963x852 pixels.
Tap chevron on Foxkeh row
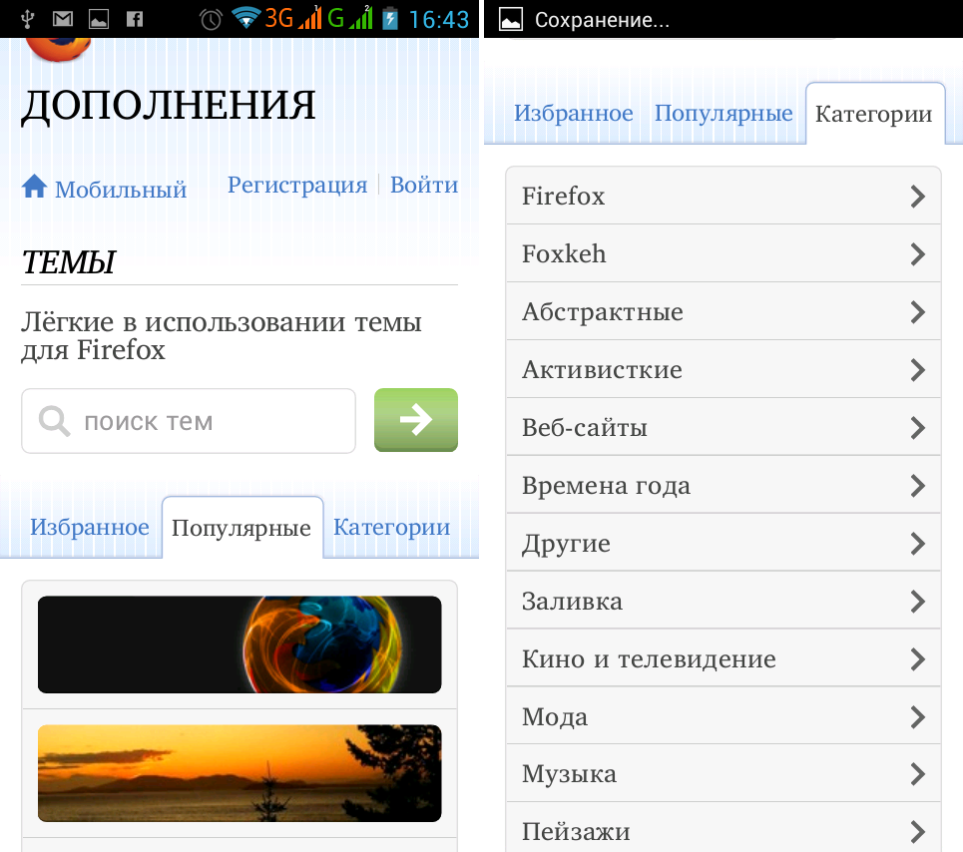[x=917, y=254]
